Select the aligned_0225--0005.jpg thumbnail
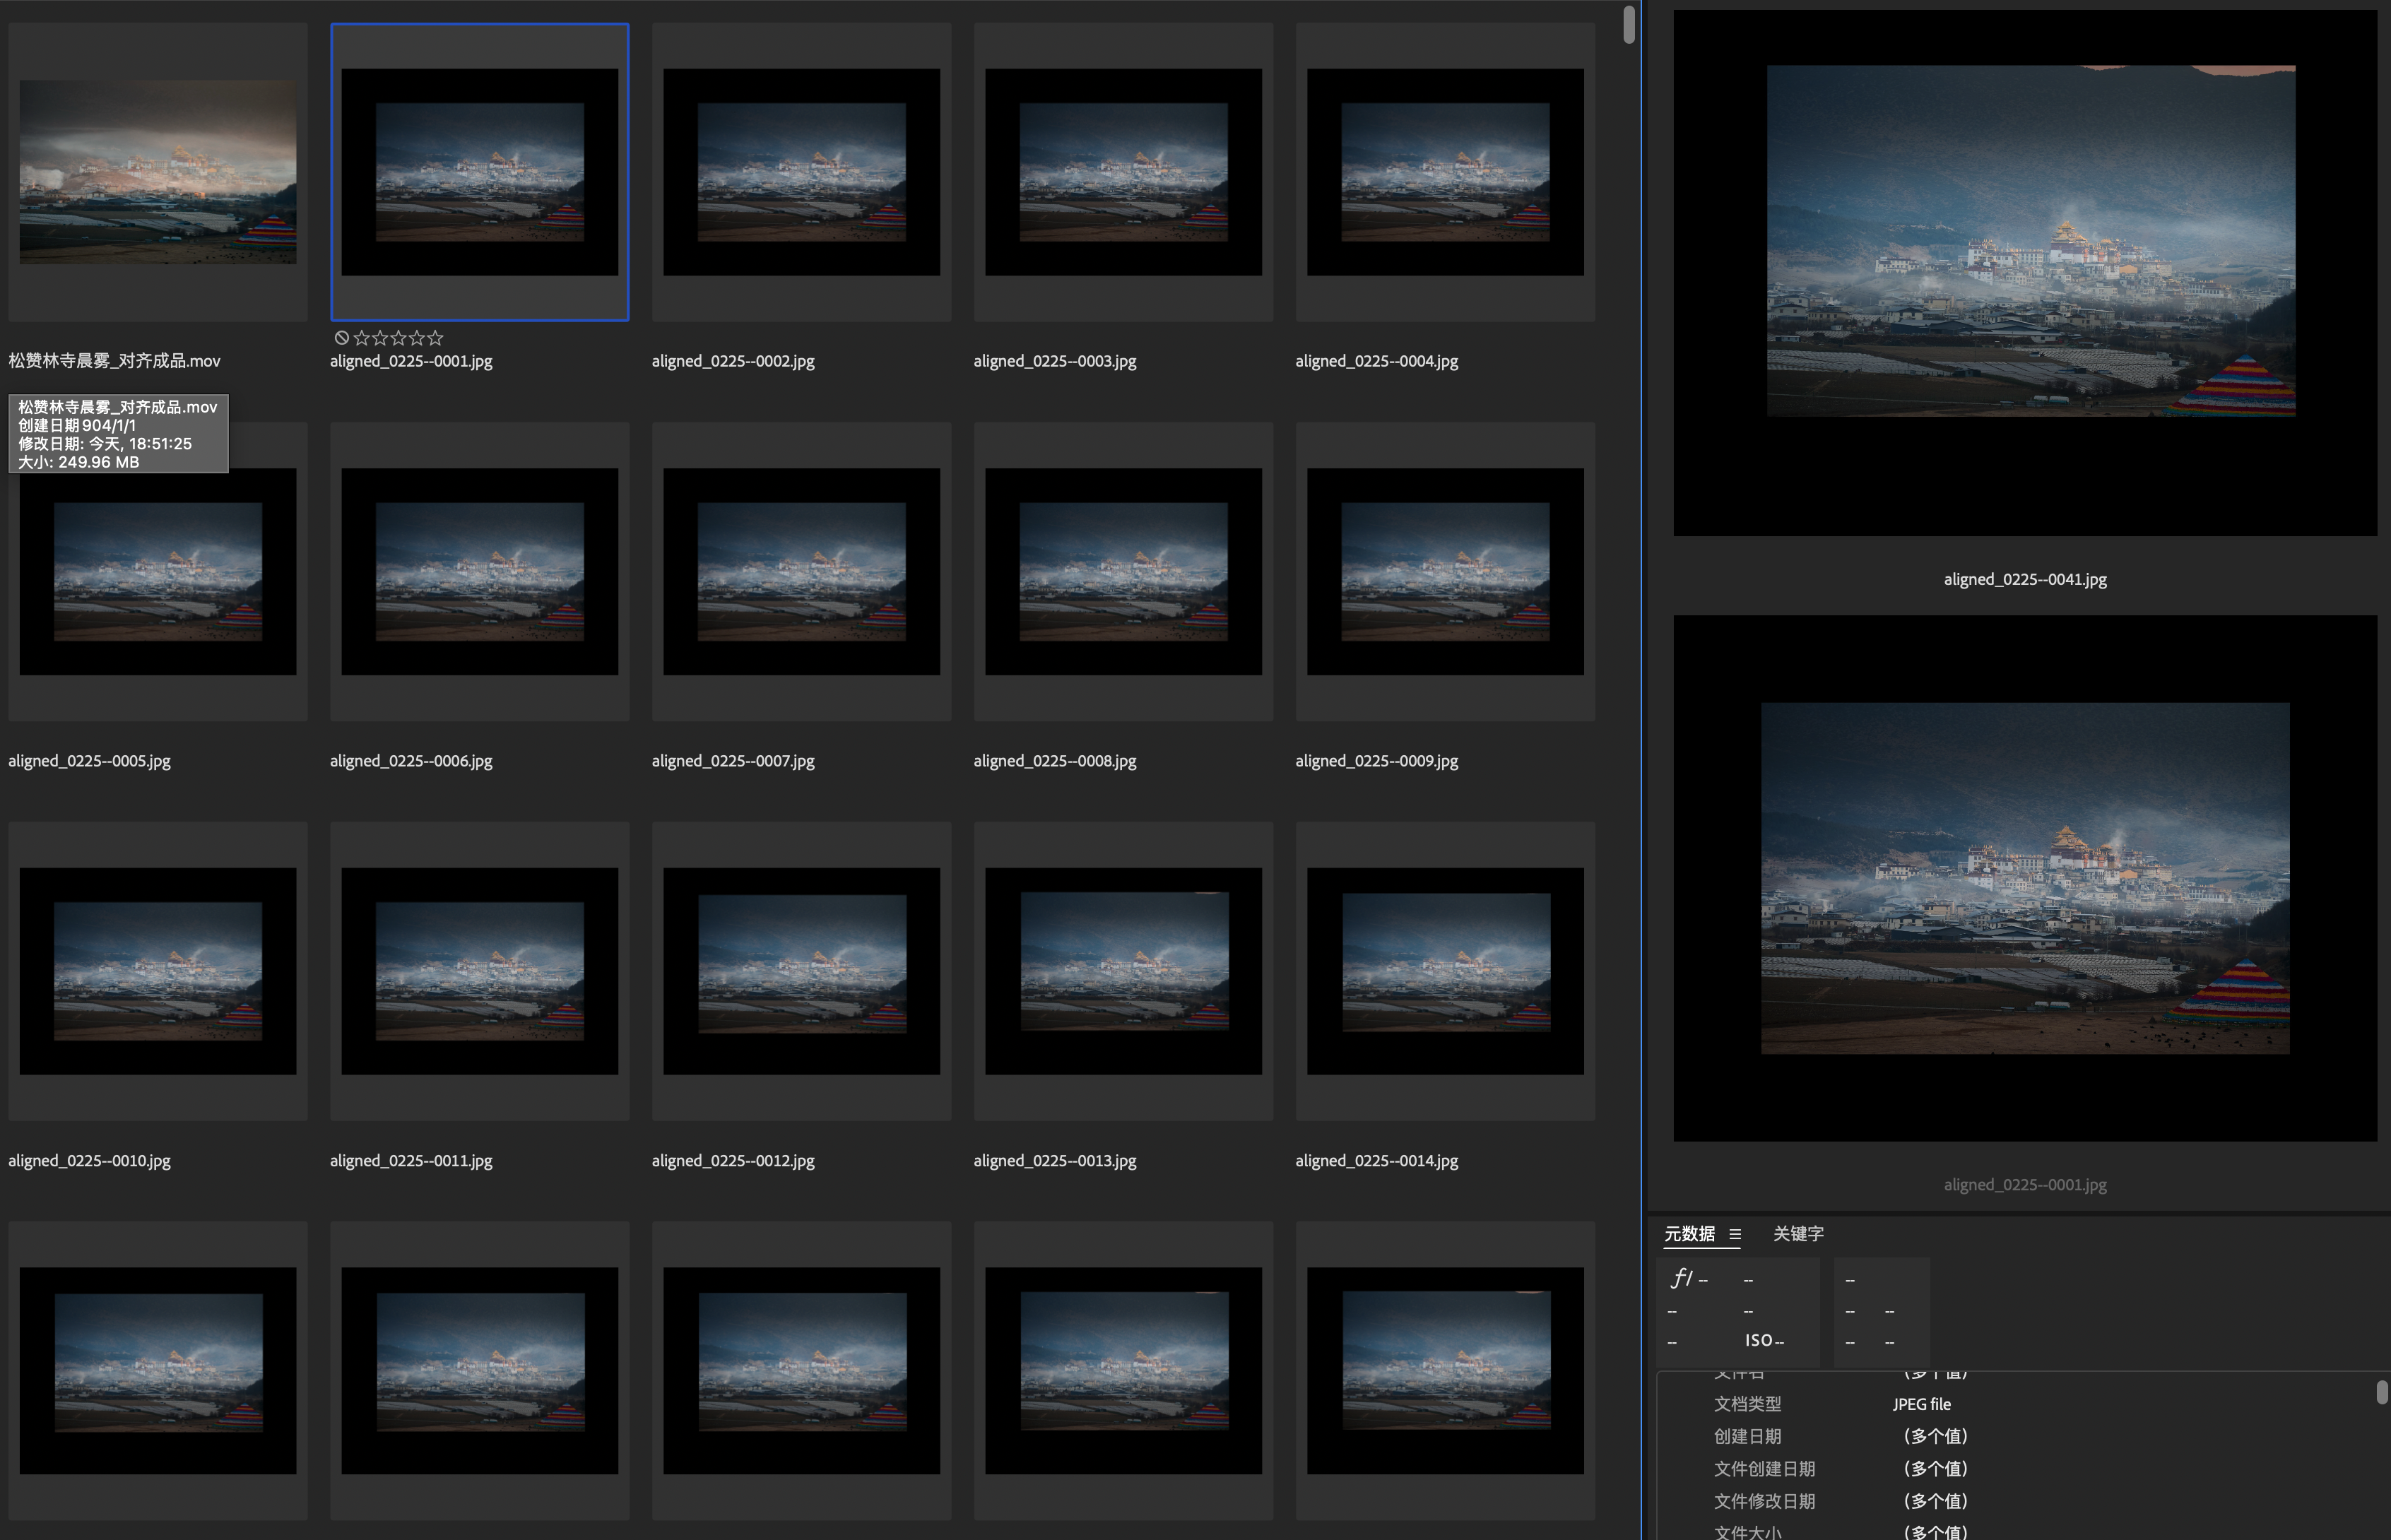This screenshot has width=2391, height=1540. point(158,572)
